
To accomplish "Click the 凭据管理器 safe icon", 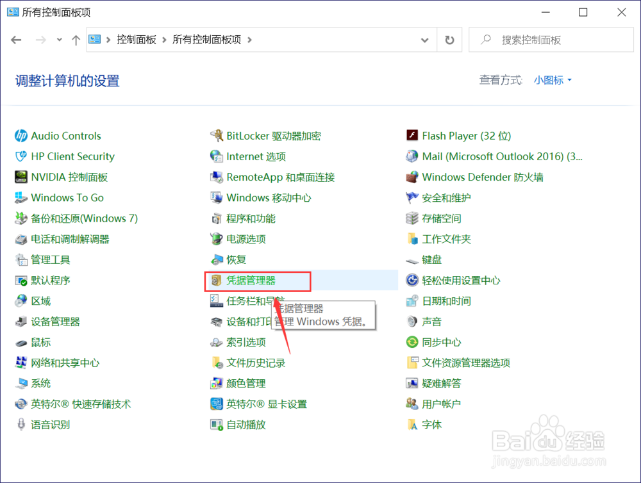I will pyautogui.click(x=216, y=281).
